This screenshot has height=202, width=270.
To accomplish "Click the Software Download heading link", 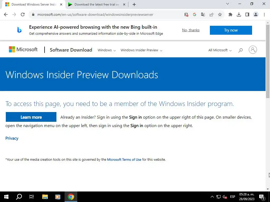I will tap(71, 50).
